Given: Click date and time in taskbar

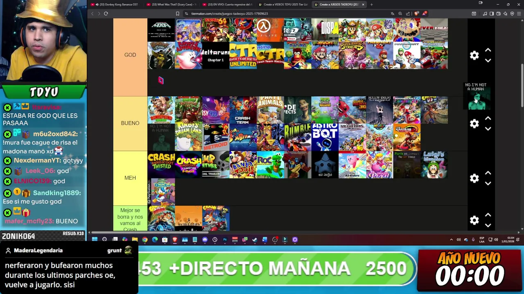Looking at the screenshot, I should (509, 240).
